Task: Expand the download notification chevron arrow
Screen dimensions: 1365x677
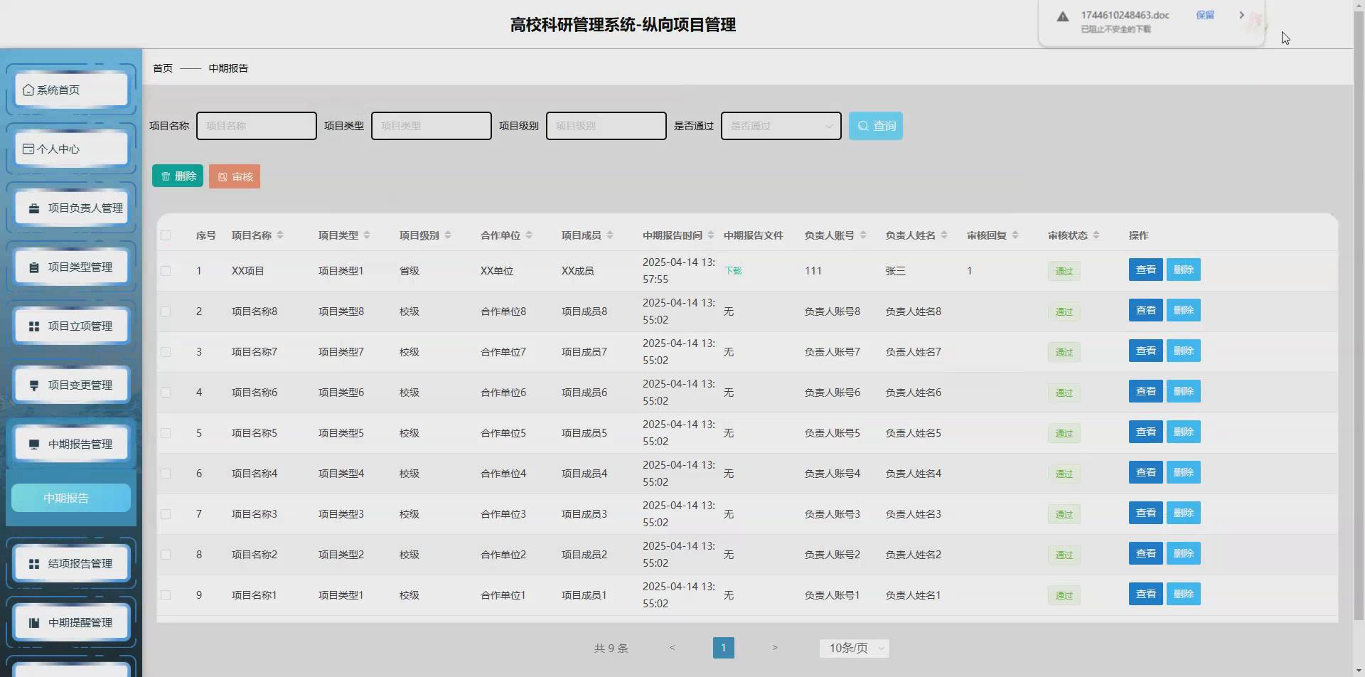Action: tap(1241, 15)
